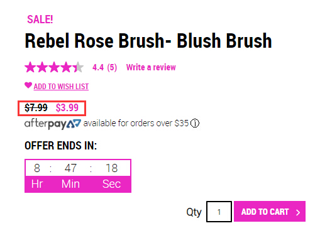Click the crossed-out $7.99 original price
Viewport: 320px width, 238px height.
36,108
